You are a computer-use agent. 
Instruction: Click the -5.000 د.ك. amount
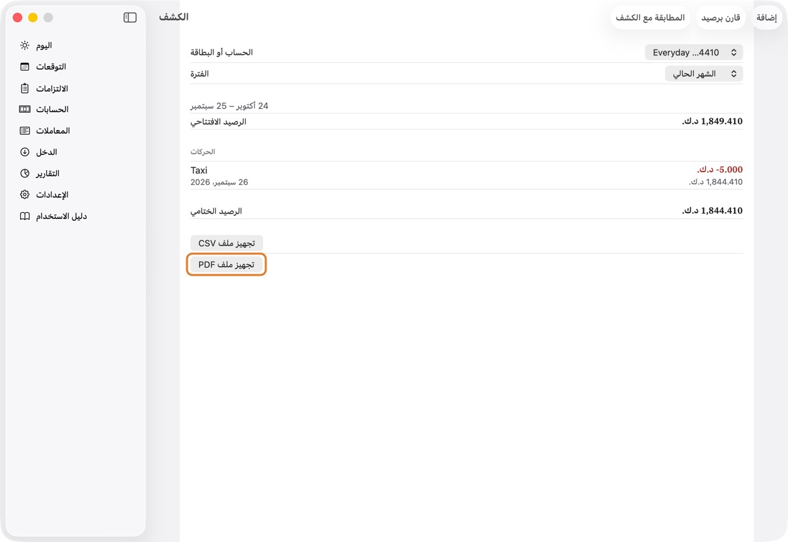click(720, 170)
